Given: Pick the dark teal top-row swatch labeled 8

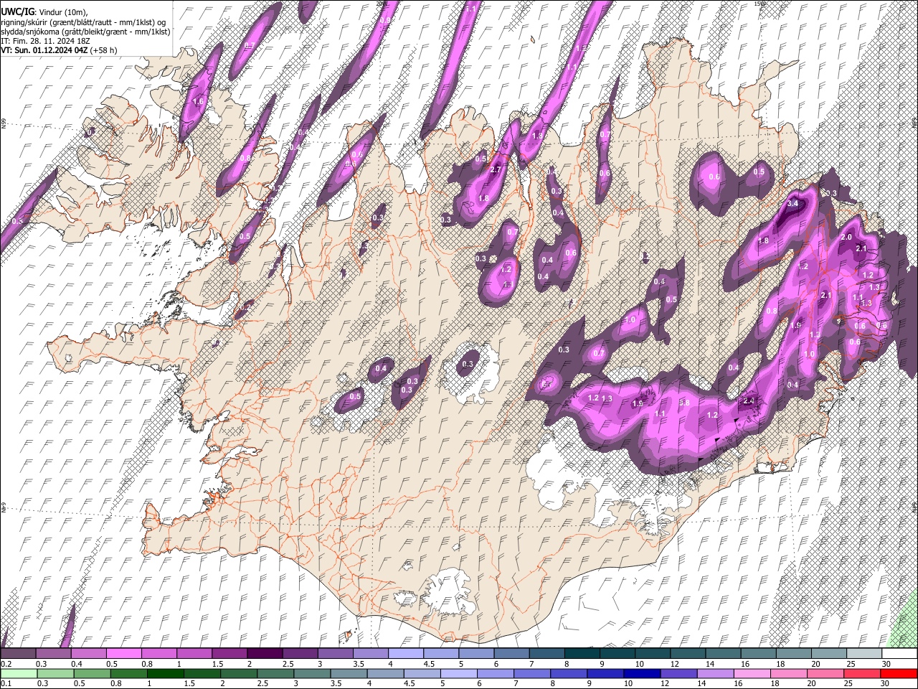Looking at the screenshot, I should click(x=582, y=654).
